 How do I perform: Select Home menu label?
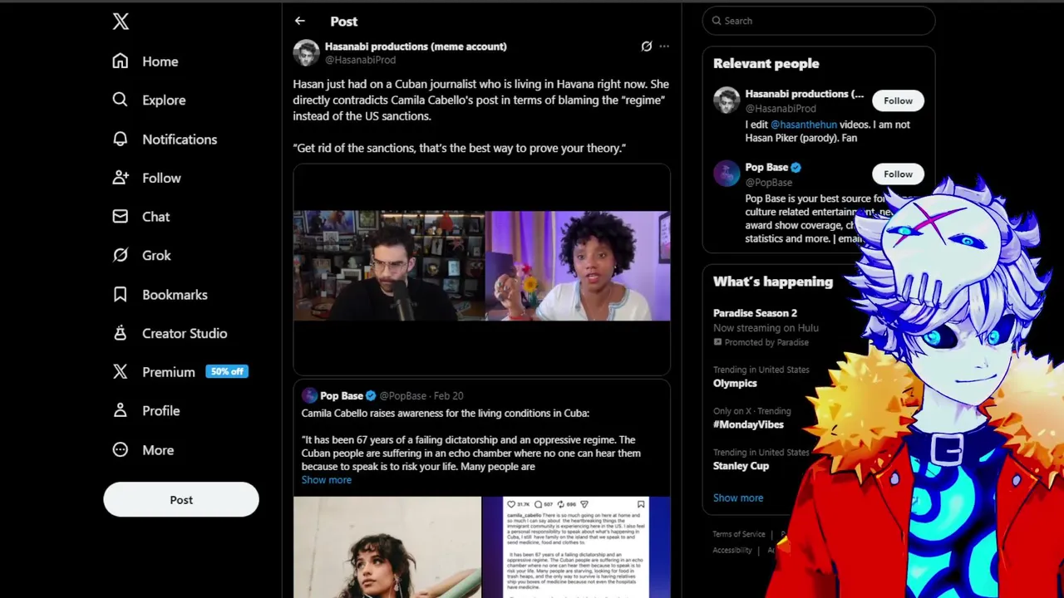160,61
